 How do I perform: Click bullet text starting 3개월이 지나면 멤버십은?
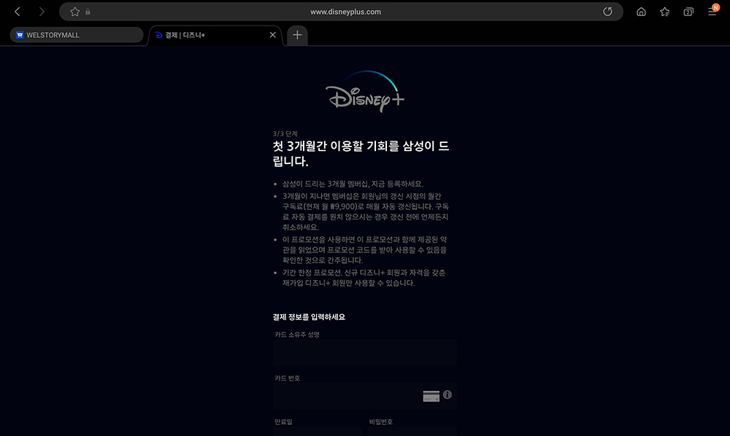point(366,212)
